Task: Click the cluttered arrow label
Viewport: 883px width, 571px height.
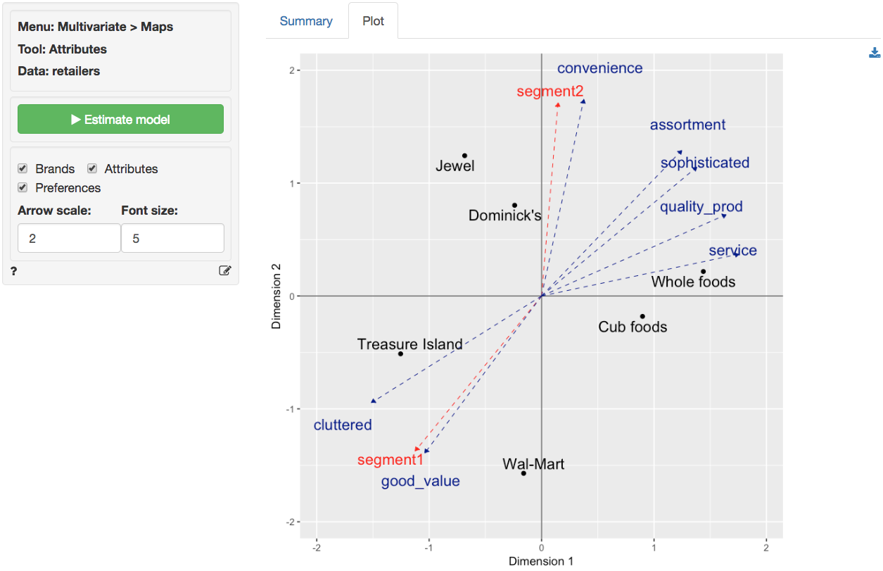Action: click(x=343, y=425)
